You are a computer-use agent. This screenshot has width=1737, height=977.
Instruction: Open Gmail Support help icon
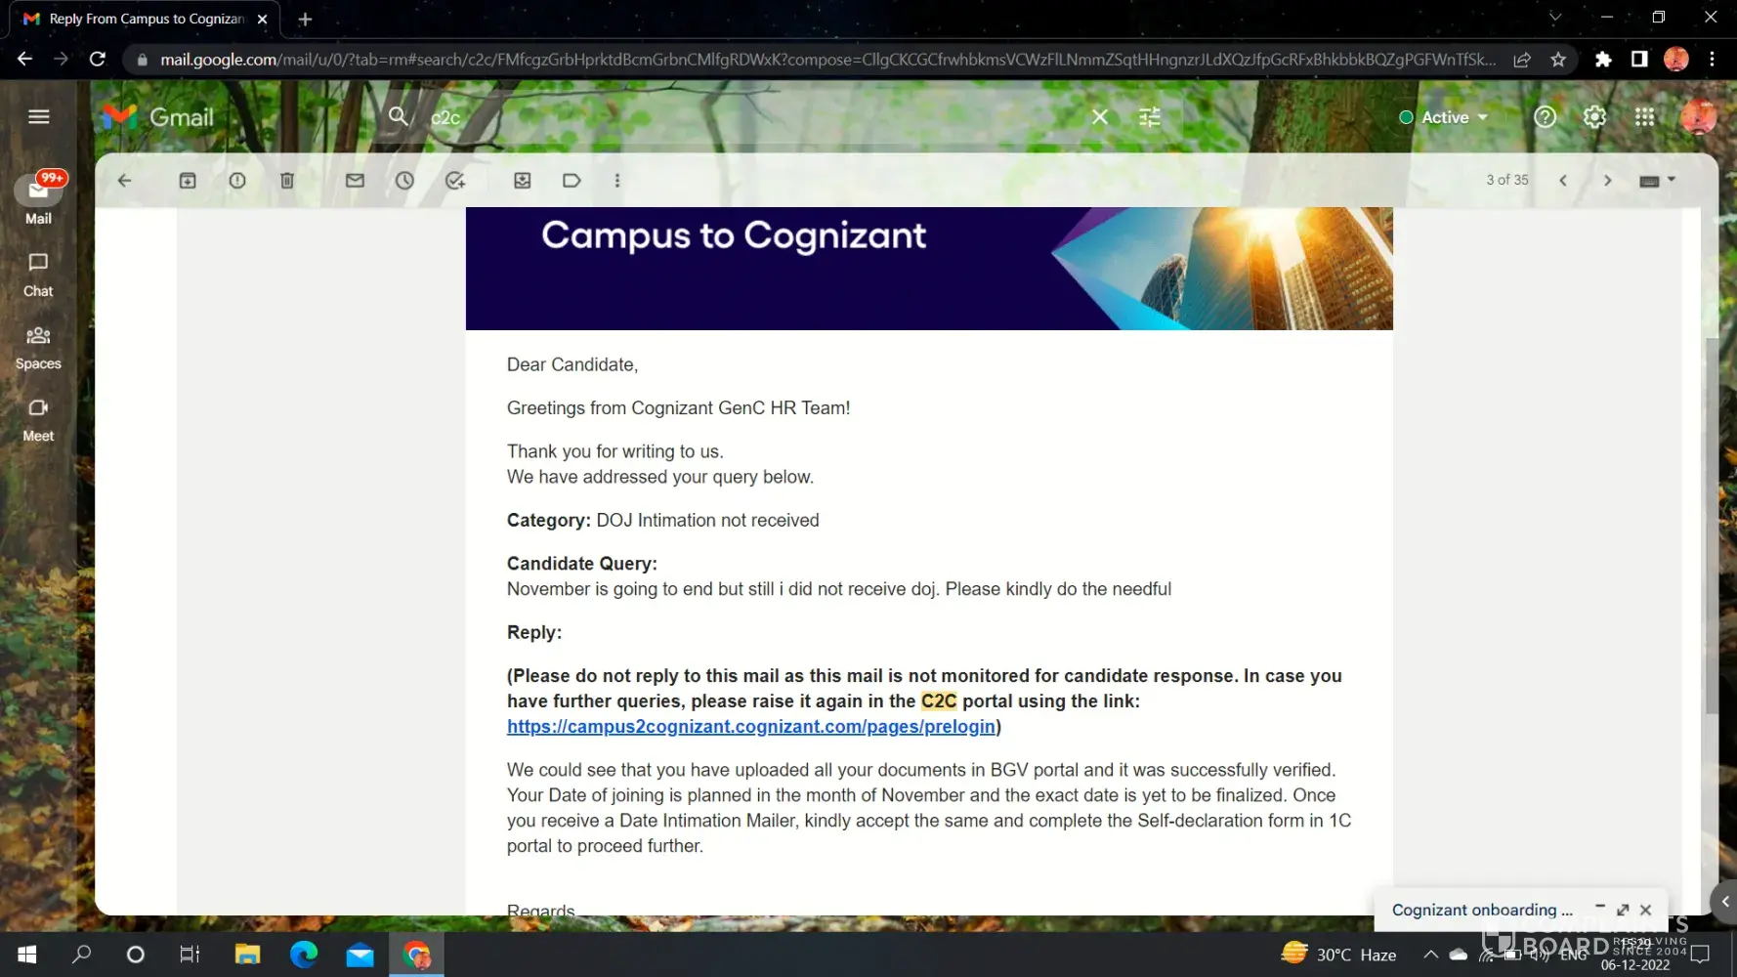(1545, 117)
